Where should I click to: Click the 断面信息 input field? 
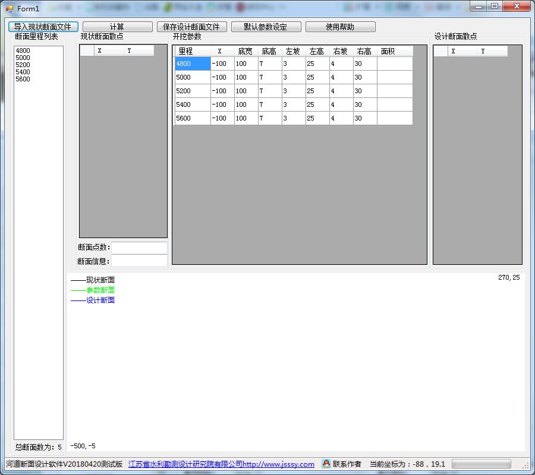point(139,261)
